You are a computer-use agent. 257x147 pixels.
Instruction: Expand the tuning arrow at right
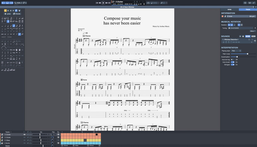pyautogui.click(x=255, y=28)
